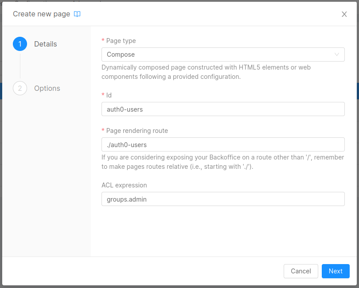359x288 pixels.
Task: Close the Create new page dialog
Action: (x=344, y=14)
